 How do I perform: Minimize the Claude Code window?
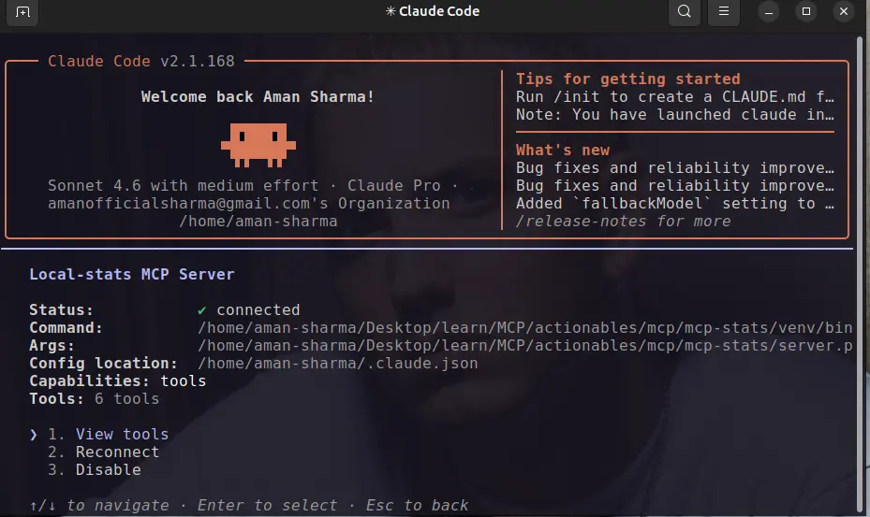pos(769,11)
